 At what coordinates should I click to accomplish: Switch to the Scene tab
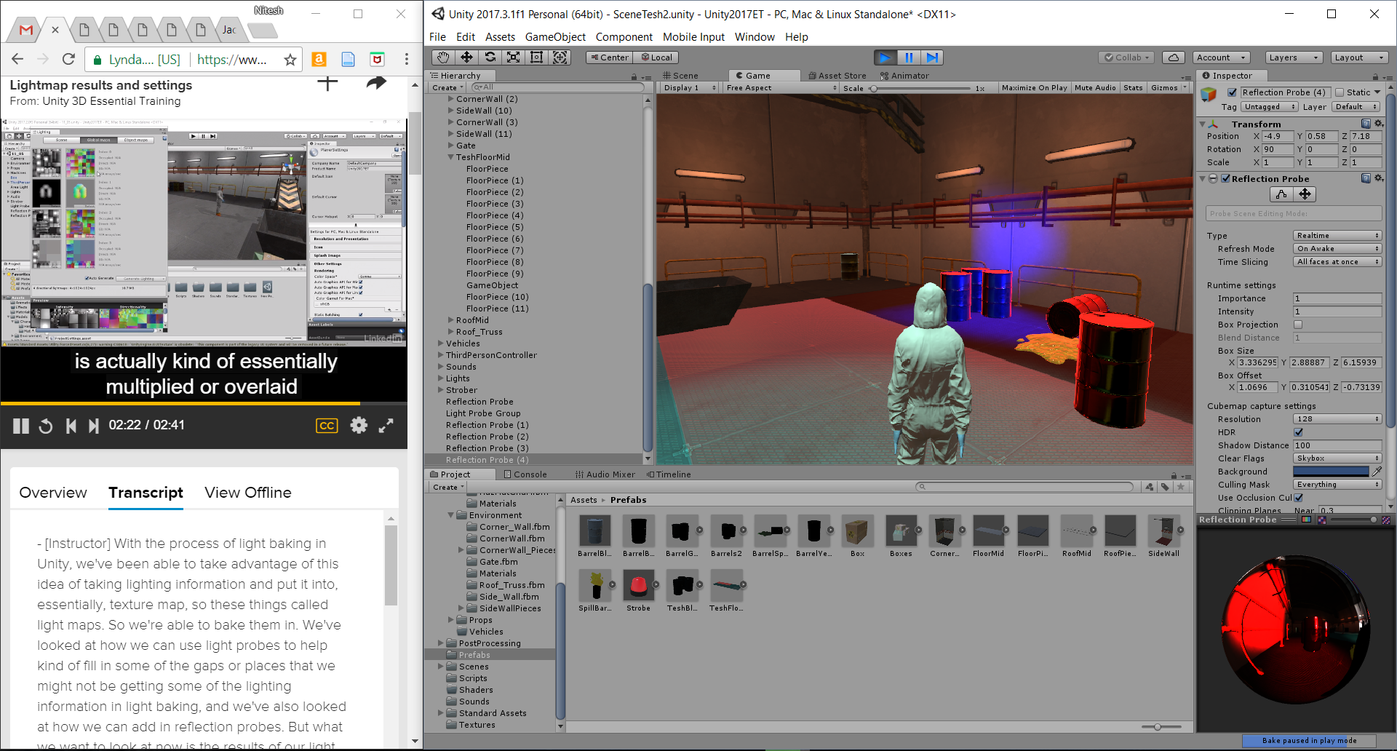click(680, 76)
